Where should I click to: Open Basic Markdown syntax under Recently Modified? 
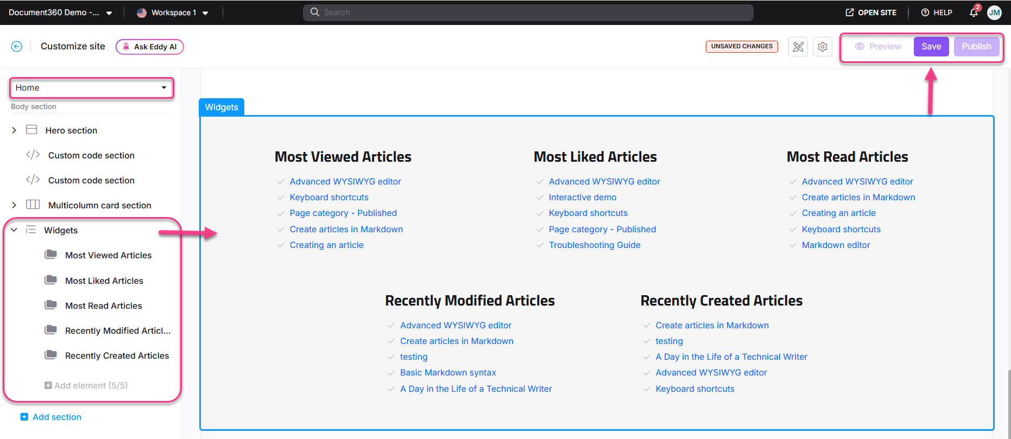click(x=448, y=373)
